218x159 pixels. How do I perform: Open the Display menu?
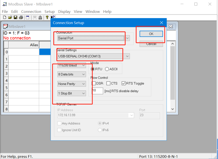click(x=64, y=12)
